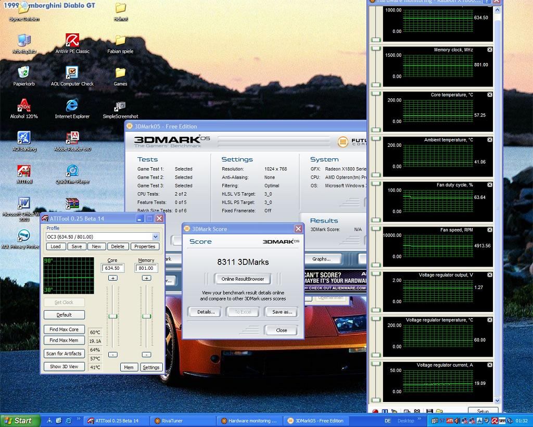The height and width of the screenshot is (427, 533).
Task: Open QuickTime Player desktop icon
Action: point(72,173)
